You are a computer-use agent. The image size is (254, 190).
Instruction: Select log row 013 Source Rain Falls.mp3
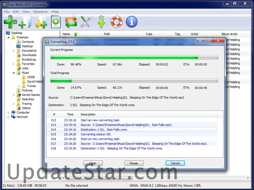tap(132, 125)
